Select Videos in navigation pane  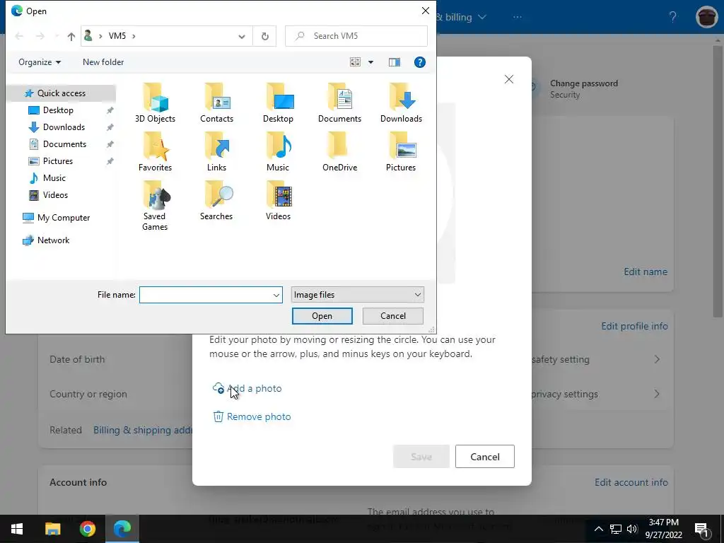point(55,195)
